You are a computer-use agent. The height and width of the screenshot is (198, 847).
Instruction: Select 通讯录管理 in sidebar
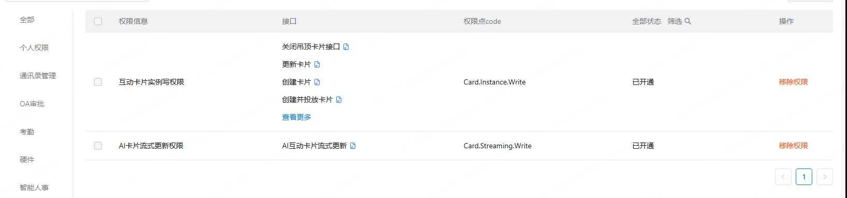click(x=38, y=76)
